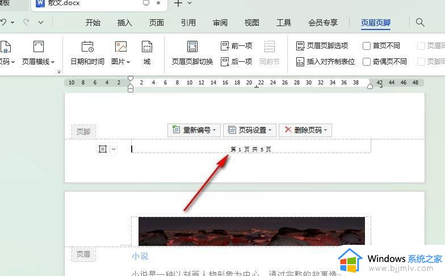445x276 pixels.
Task: Open the 页面 tab
Action: (x=157, y=23)
